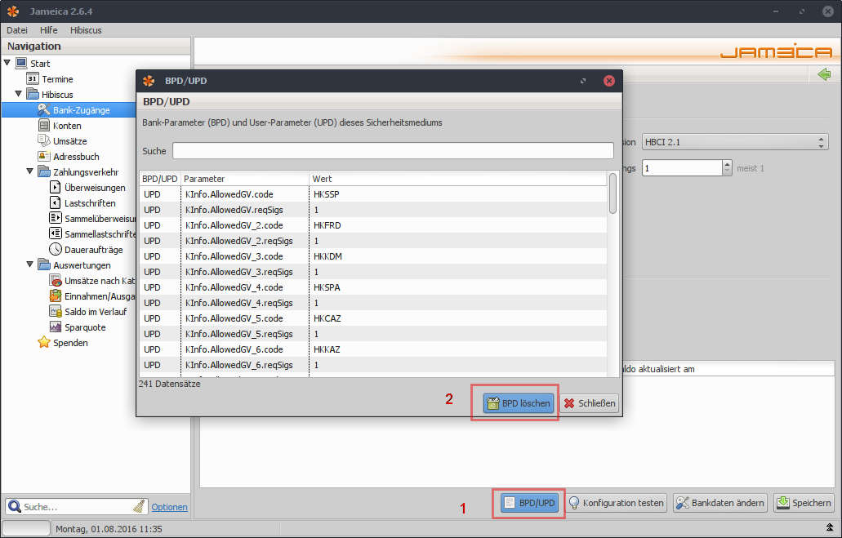Collapse the Zahlungsverkehr tree node
The height and width of the screenshot is (538, 842).
pos(29,171)
